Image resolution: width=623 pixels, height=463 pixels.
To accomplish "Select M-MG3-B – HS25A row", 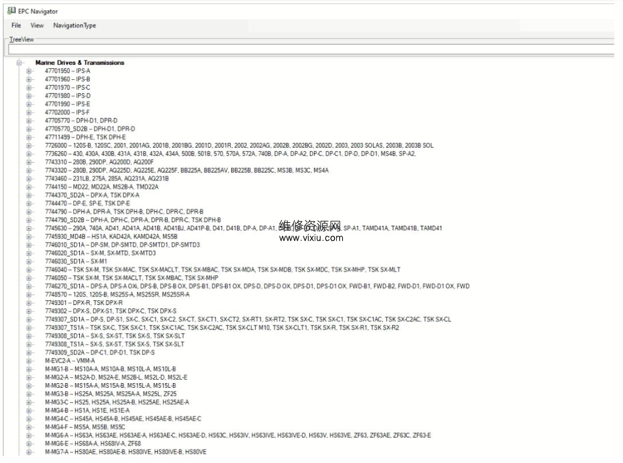I will pos(111,394).
